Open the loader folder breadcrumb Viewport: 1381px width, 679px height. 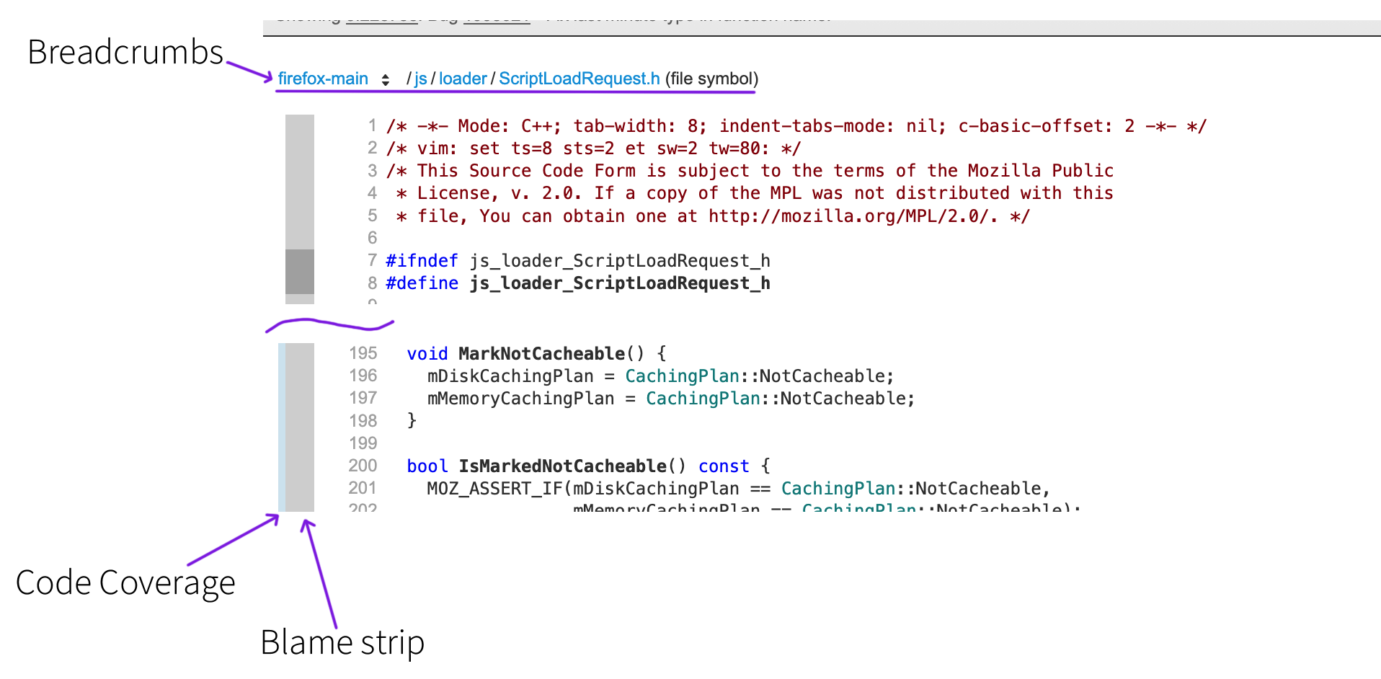[463, 79]
